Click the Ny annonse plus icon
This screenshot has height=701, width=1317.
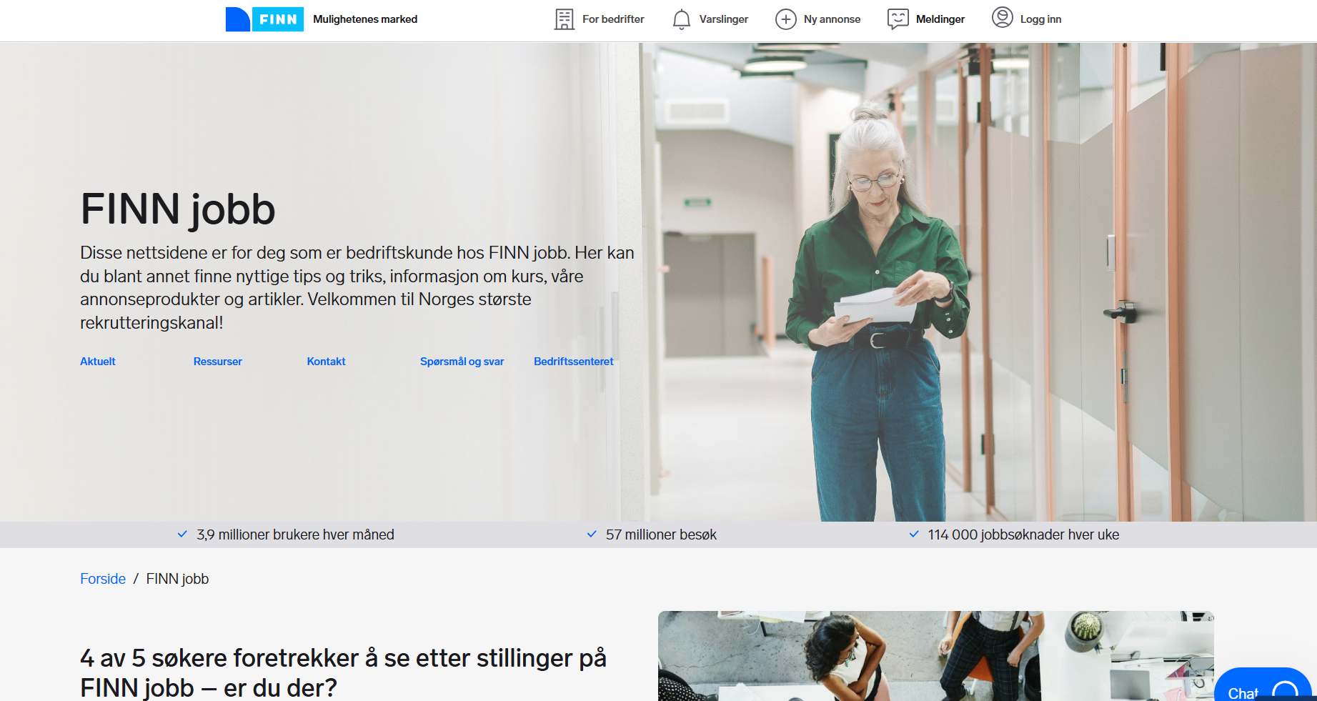point(786,19)
